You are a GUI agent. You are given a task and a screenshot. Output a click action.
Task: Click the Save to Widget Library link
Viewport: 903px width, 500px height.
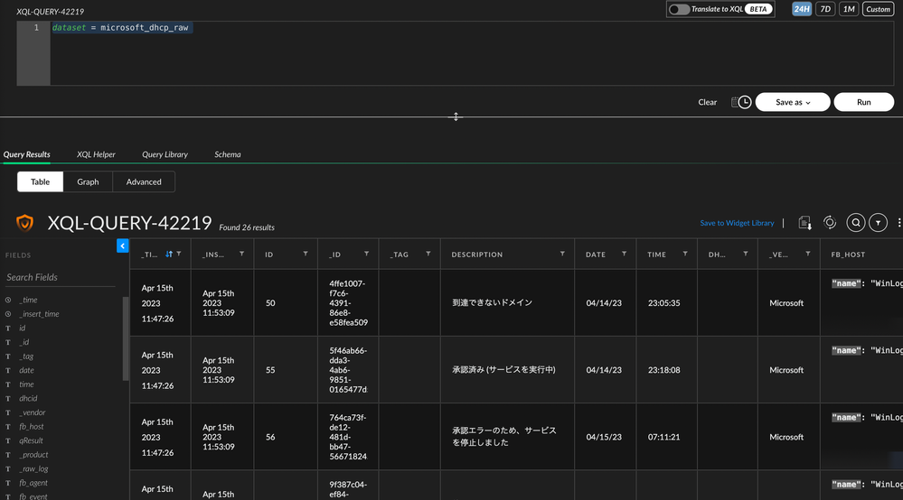[737, 223]
